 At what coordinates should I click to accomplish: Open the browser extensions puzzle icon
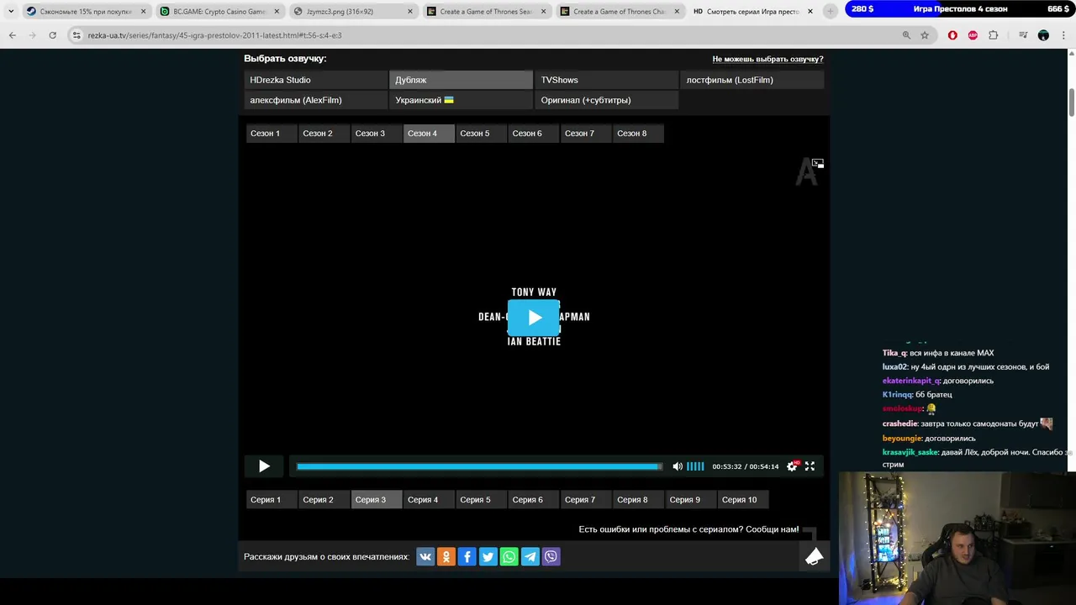click(x=994, y=35)
